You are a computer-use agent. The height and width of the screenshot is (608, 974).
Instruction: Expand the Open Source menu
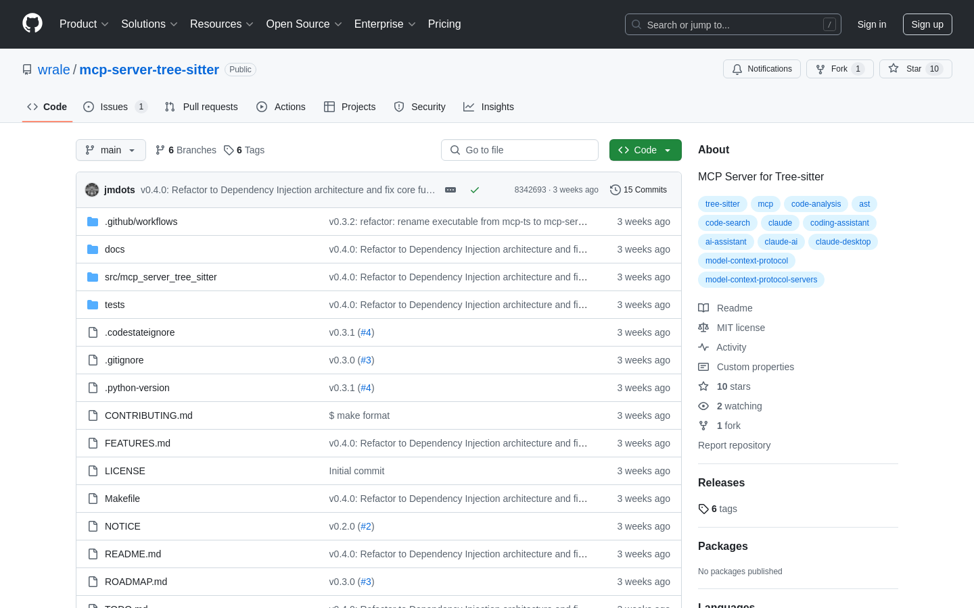[304, 24]
